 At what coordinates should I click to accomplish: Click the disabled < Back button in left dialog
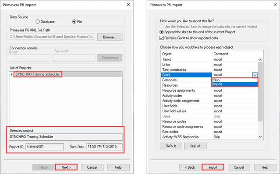point(43,167)
